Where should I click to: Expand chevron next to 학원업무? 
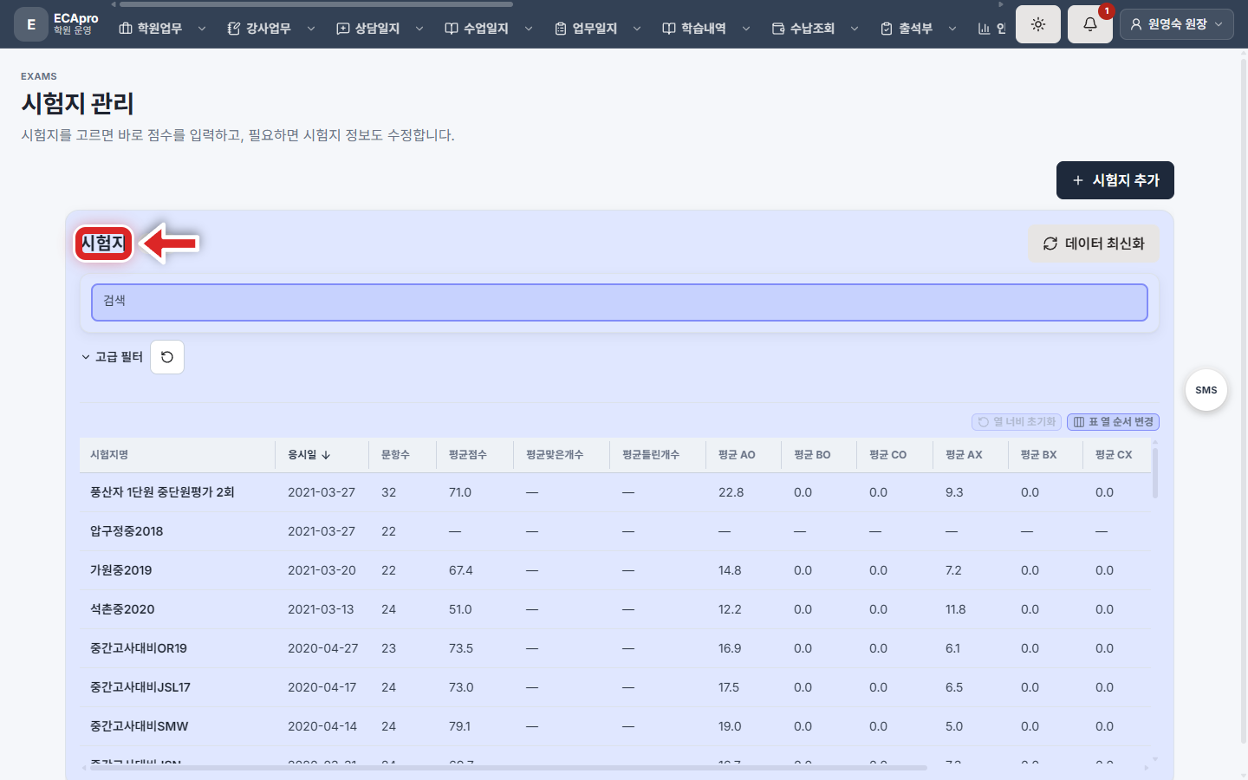pyautogui.click(x=202, y=29)
